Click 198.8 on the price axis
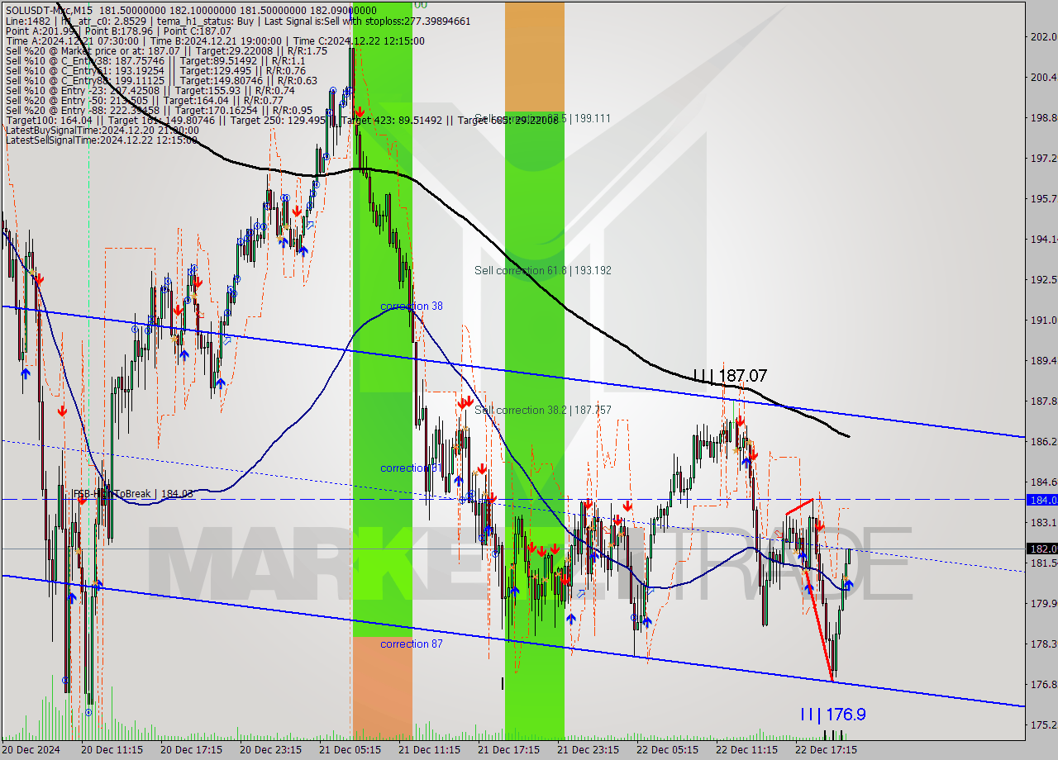This screenshot has height=760, width=1058. (1043, 117)
